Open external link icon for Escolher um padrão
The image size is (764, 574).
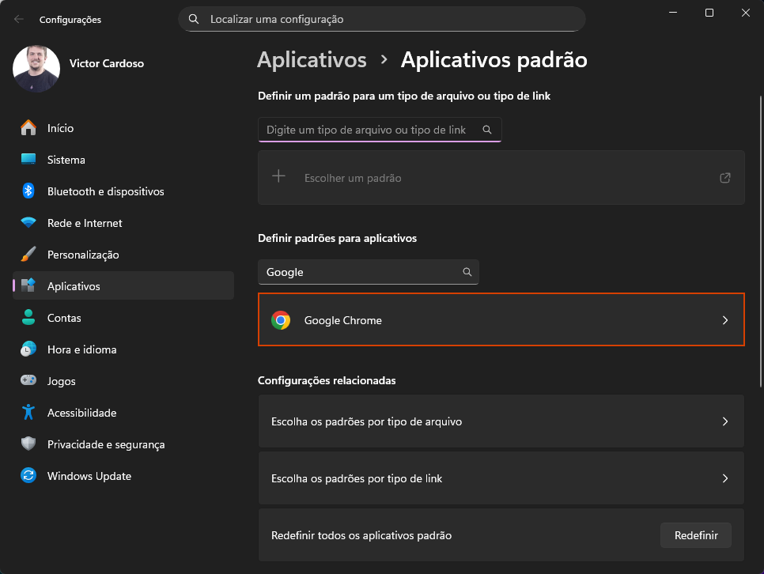coord(725,178)
